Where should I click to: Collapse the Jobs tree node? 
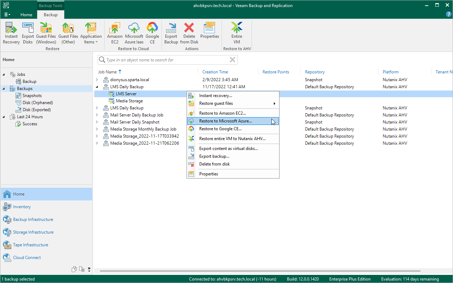pos(4,74)
